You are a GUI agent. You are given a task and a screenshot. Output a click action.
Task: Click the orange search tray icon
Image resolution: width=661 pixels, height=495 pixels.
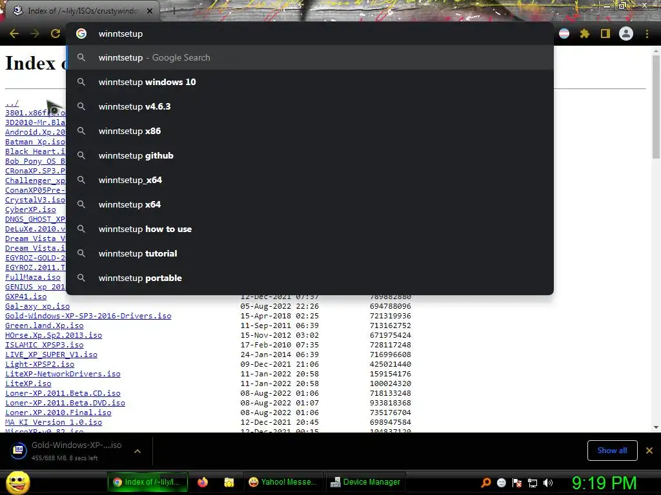click(x=486, y=482)
